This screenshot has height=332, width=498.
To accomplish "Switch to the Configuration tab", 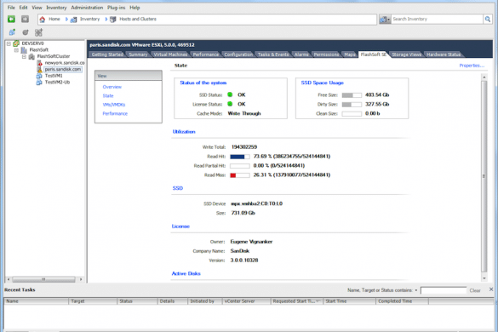I will 238,54.
